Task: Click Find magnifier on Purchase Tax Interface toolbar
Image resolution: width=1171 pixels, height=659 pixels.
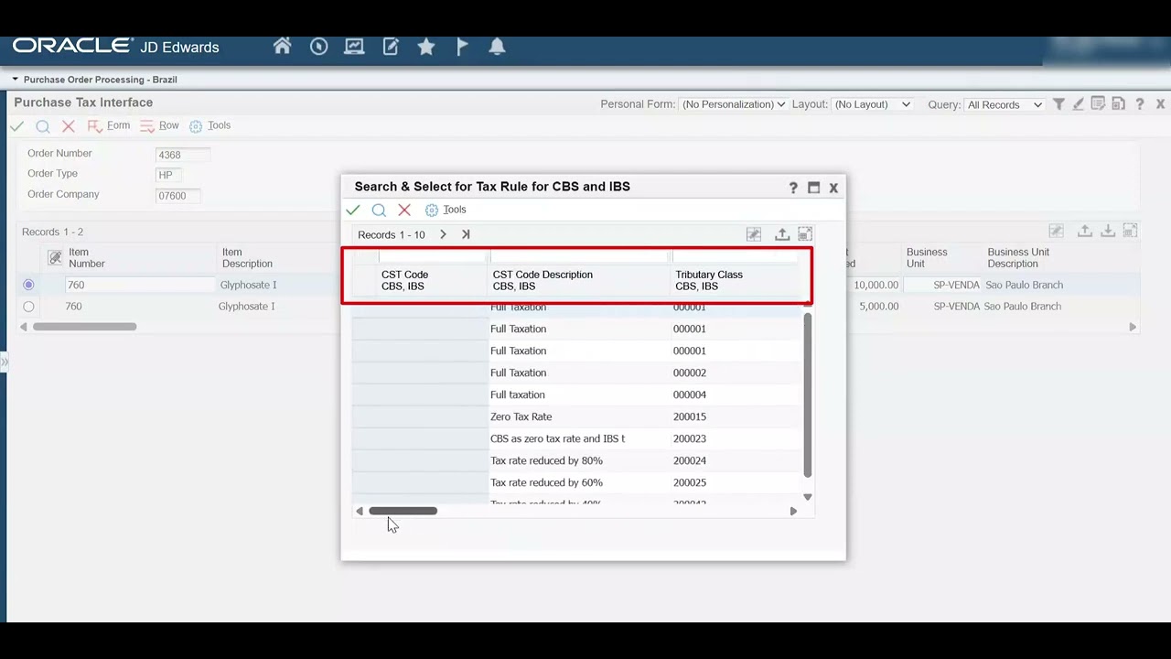Action: 43,126
